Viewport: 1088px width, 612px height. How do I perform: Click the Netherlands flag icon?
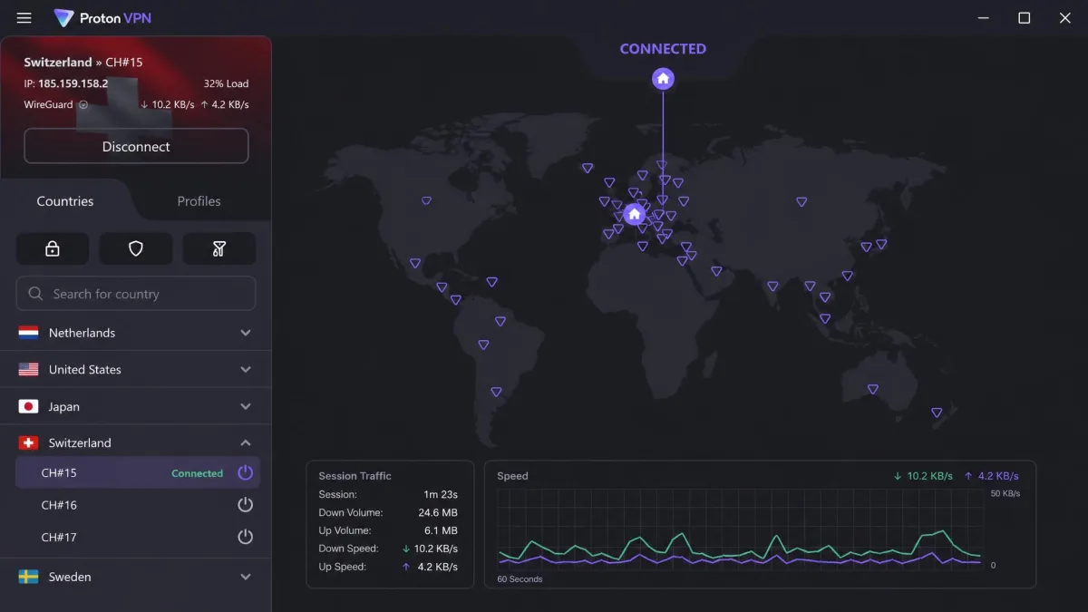(29, 333)
